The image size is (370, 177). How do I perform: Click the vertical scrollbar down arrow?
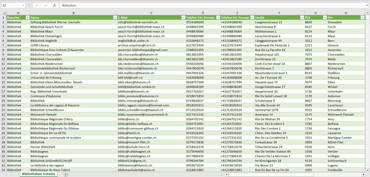point(368,170)
